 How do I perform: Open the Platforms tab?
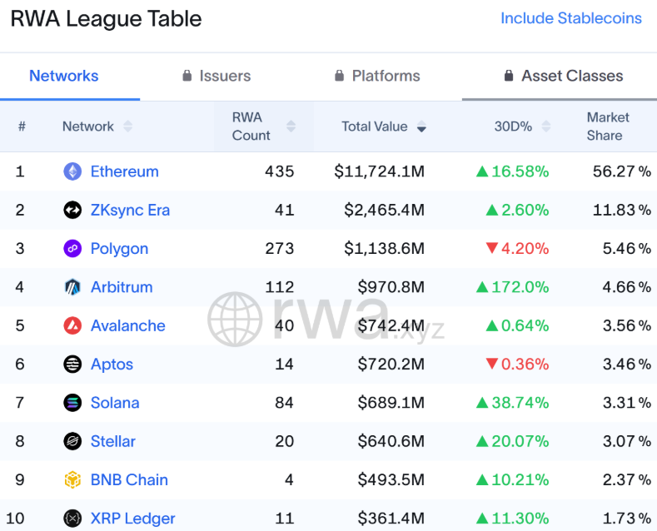377,76
